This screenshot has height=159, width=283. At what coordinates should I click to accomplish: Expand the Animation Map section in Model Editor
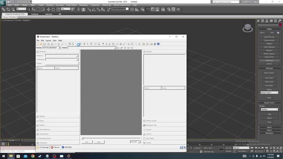pos(164,125)
